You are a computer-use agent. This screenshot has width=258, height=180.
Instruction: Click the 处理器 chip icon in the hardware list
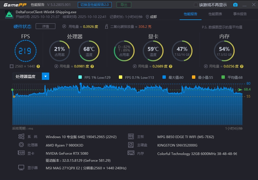21,145
